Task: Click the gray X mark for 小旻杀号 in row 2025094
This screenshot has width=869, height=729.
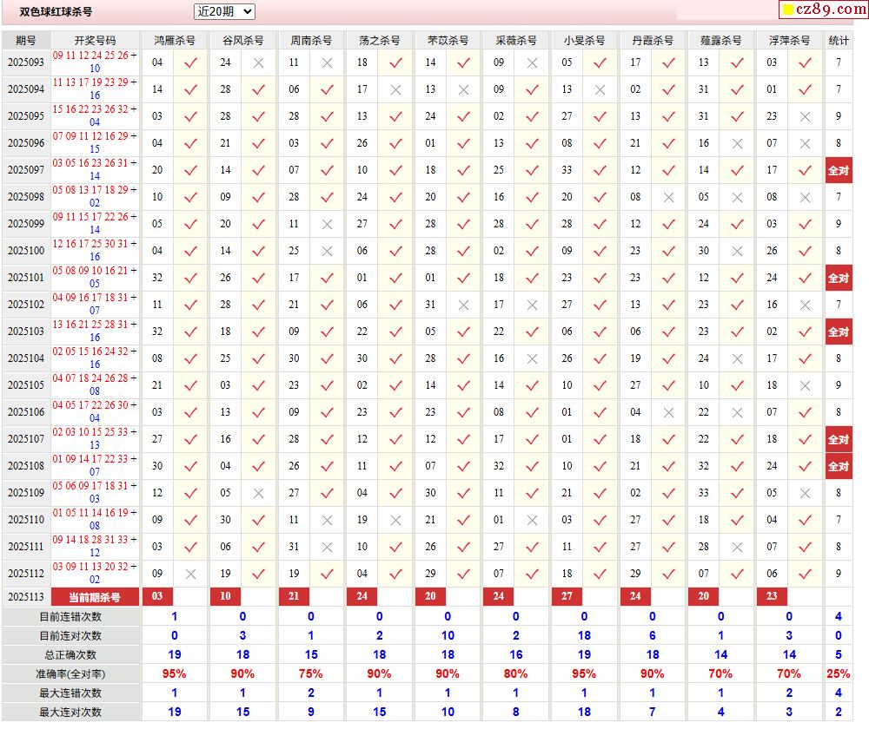Action: coord(600,89)
